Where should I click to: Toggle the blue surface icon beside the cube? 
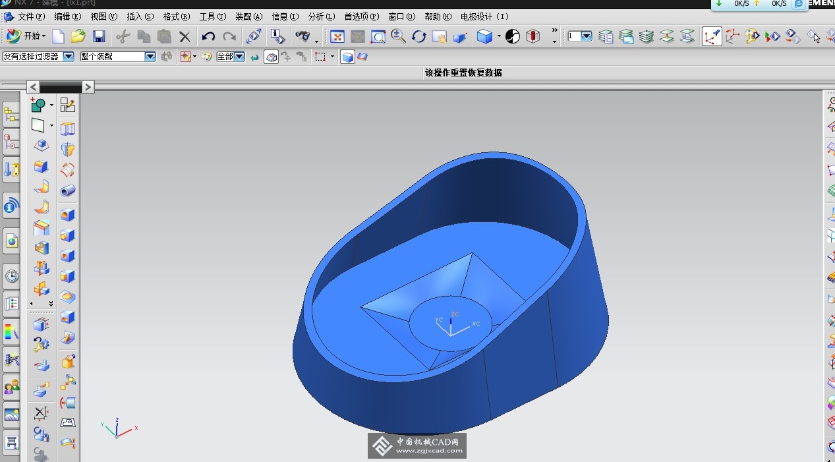(x=362, y=57)
